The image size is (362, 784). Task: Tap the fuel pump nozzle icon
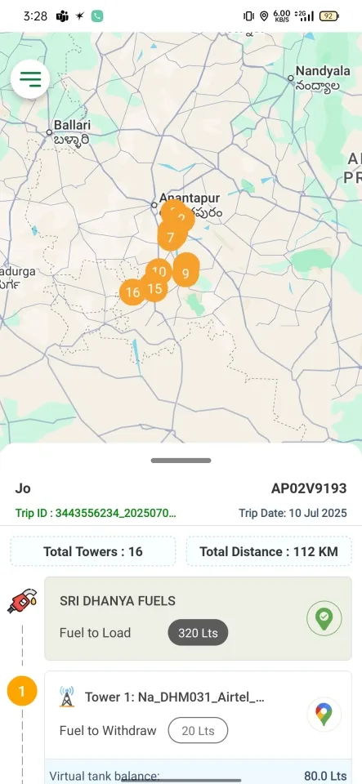(x=21, y=600)
